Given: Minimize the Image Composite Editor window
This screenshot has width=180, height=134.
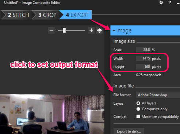Looking at the screenshot, I should [x=178, y=3].
